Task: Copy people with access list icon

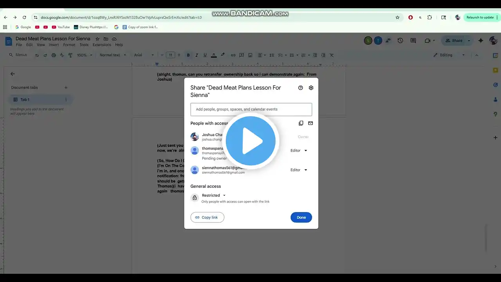Action: [301, 123]
